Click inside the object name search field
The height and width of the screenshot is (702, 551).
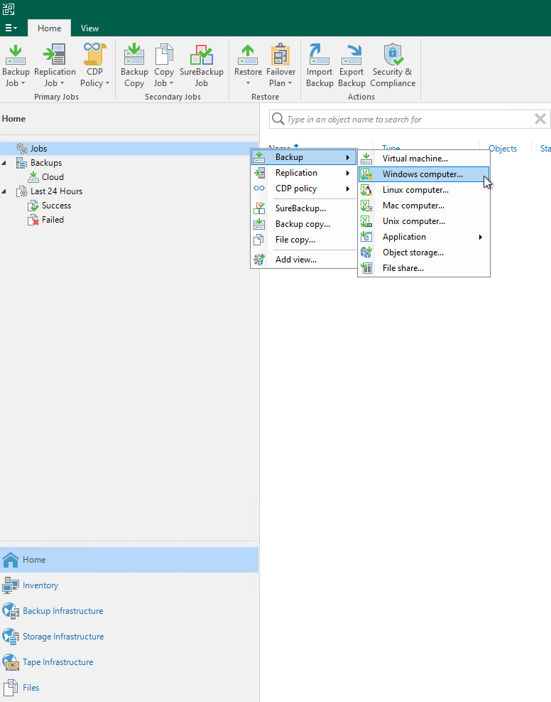pyautogui.click(x=409, y=119)
